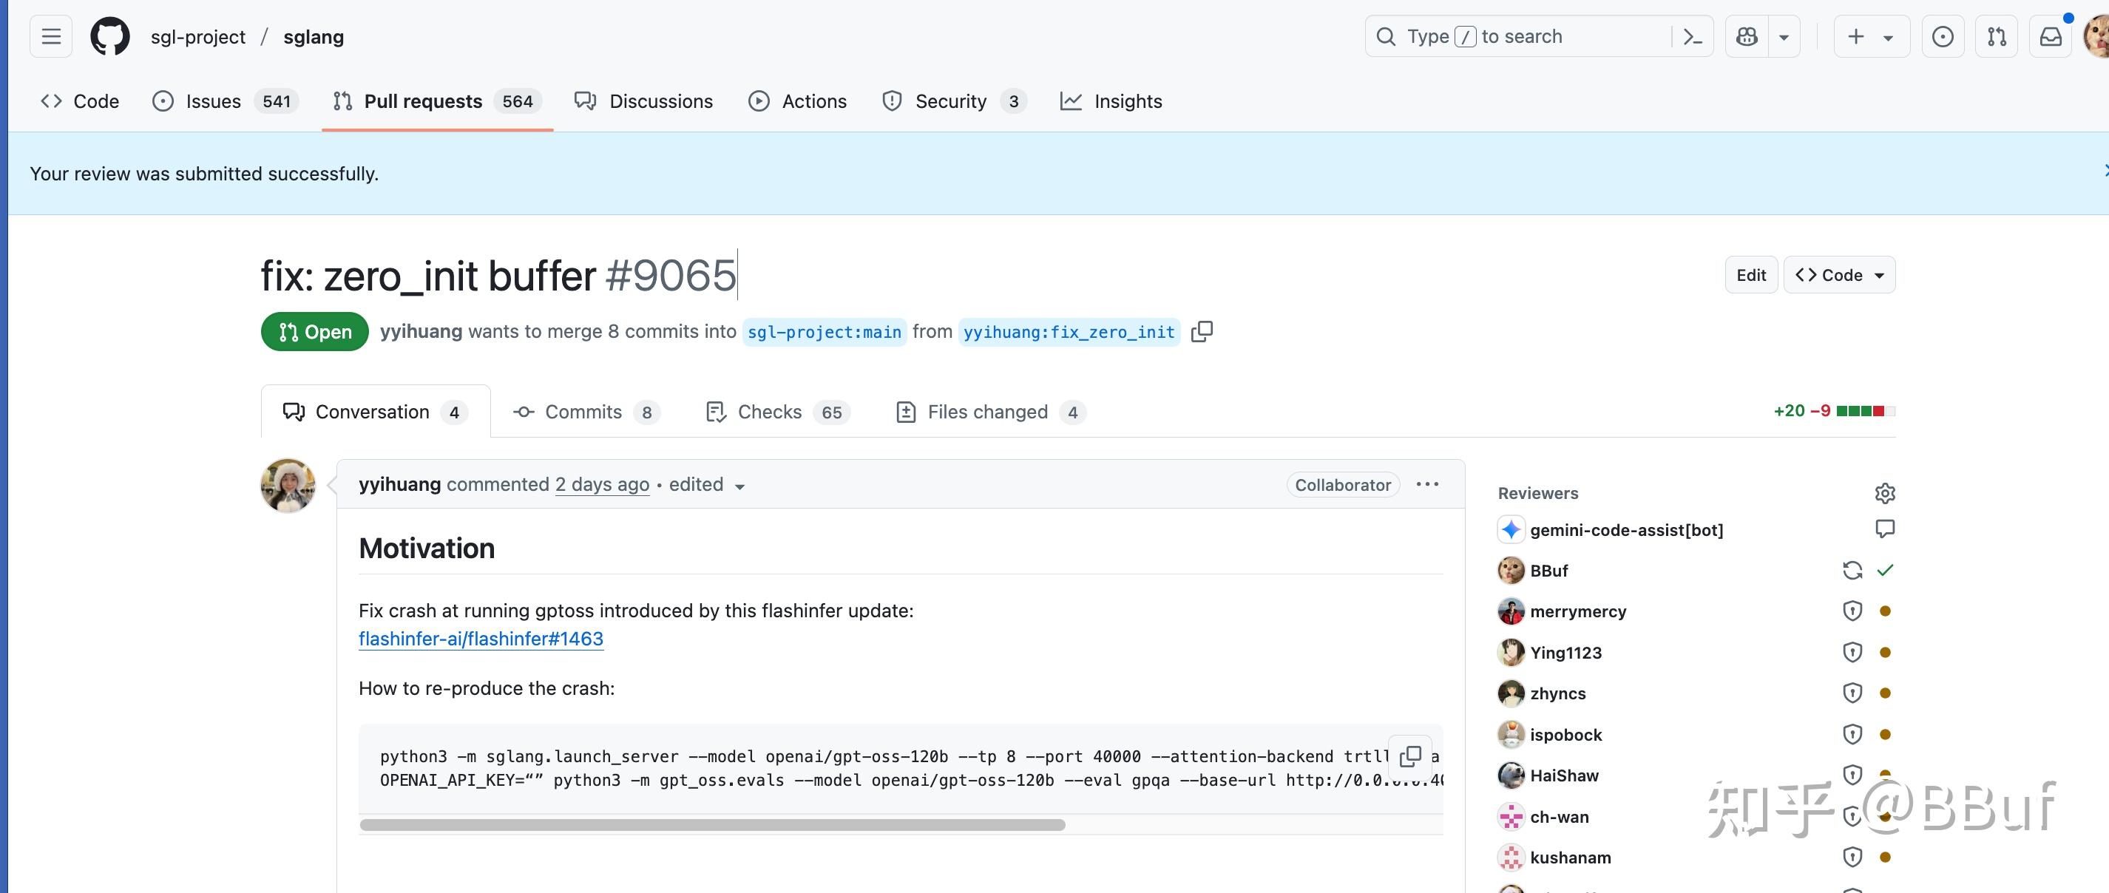Image resolution: width=2109 pixels, height=893 pixels.
Task: View gemini-code-assist review comment icon
Action: 1885,529
